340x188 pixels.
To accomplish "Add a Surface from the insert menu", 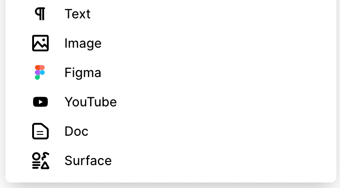I will [x=170, y=160].
